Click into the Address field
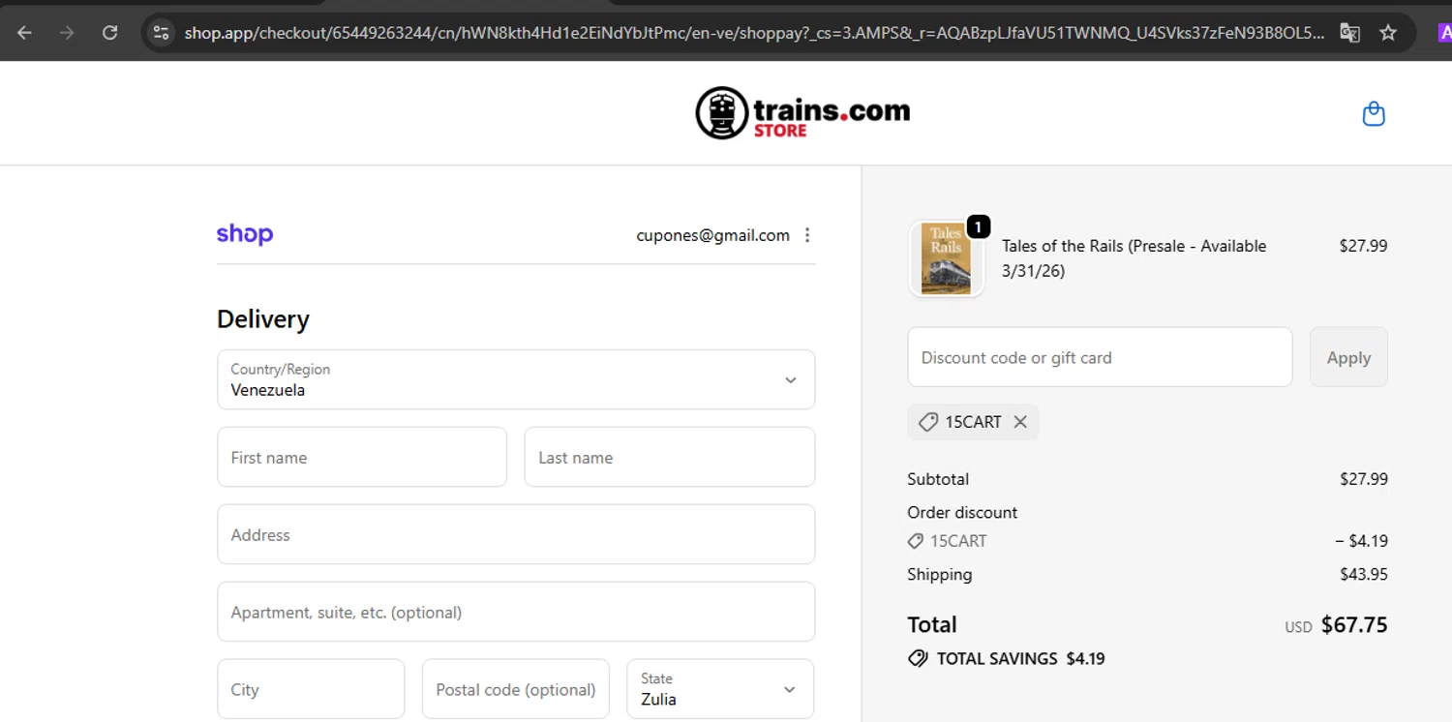1452x722 pixels. [x=516, y=534]
